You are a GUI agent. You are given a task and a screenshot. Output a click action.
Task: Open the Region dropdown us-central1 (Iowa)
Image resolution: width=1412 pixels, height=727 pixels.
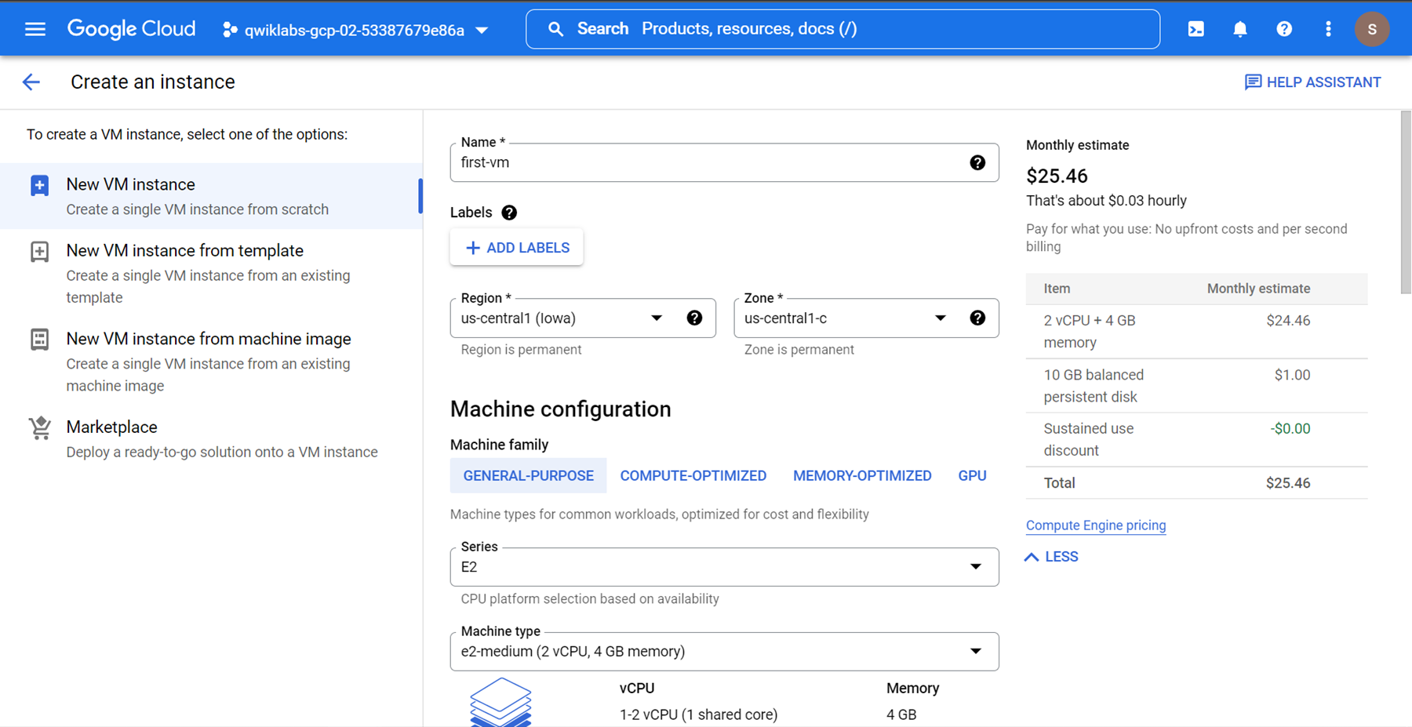583,318
